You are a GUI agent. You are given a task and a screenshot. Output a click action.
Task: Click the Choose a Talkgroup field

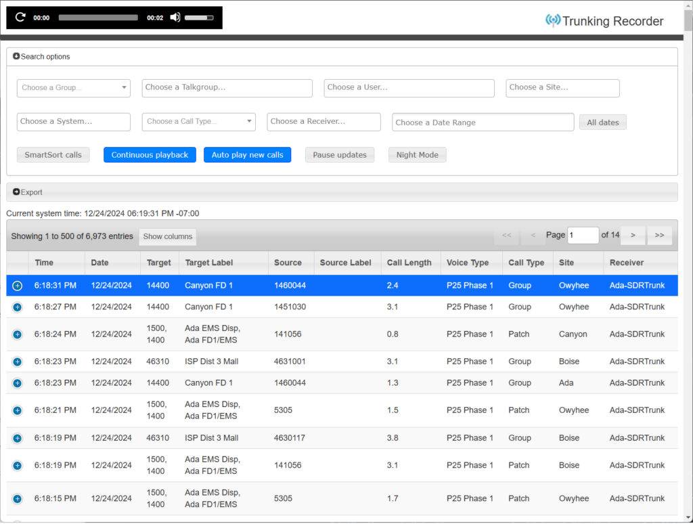click(x=227, y=87)
